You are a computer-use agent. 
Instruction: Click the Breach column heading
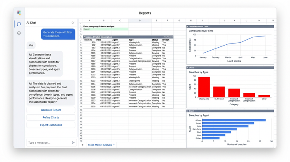coord(166,40)
